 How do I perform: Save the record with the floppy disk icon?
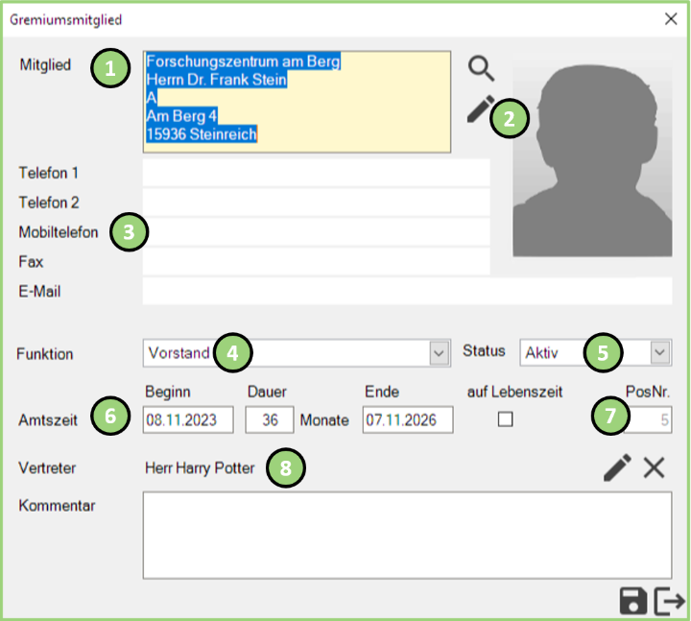[632, 601]
